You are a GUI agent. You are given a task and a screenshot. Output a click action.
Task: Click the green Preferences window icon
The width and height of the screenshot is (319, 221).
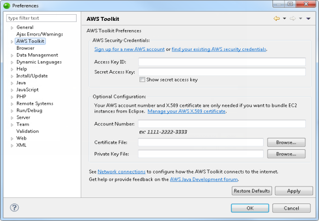tap(7, 5)
